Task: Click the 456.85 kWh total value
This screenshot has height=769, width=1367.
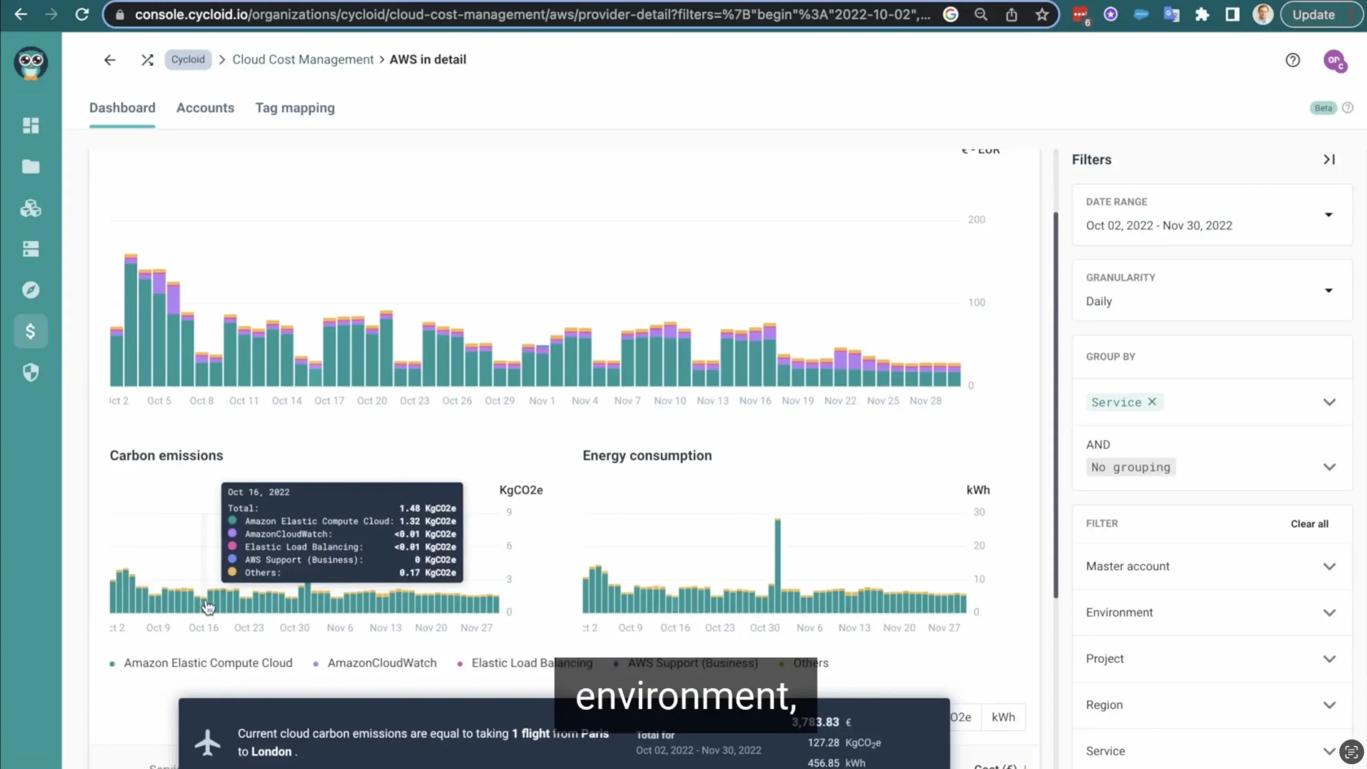Action: [836, 763]
